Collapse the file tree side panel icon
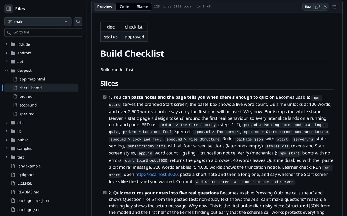 coord(9,9)
